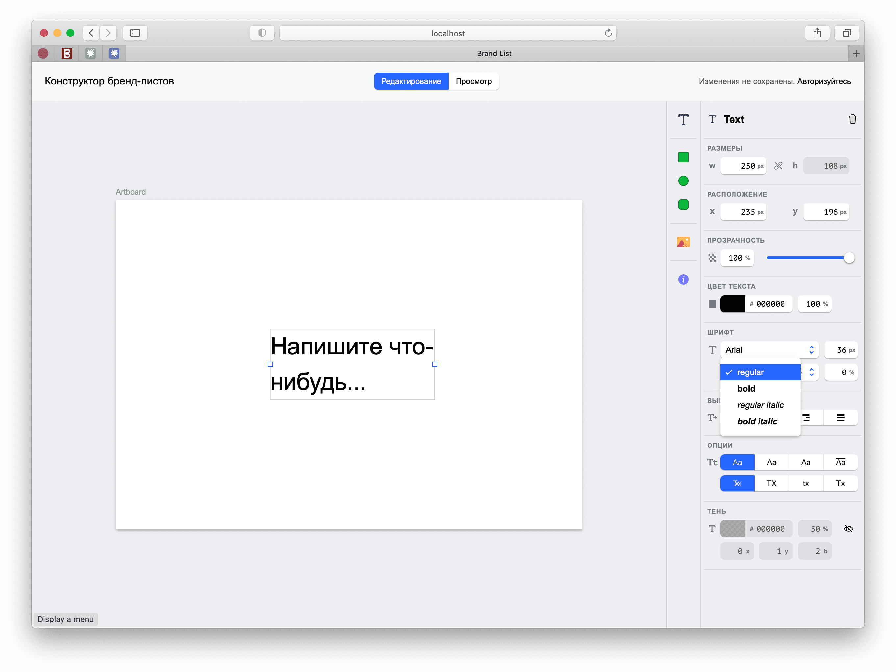Open the font style dropdown arrows
This screenshot has height=672, width=896.
811,372
